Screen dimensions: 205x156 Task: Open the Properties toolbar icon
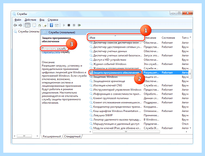tap(34, 25)
